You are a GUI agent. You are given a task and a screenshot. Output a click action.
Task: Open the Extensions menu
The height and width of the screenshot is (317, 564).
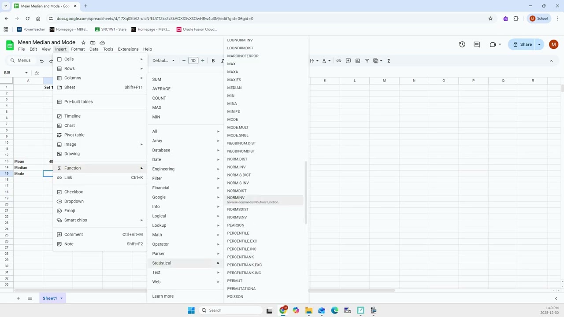pos(128,49)
